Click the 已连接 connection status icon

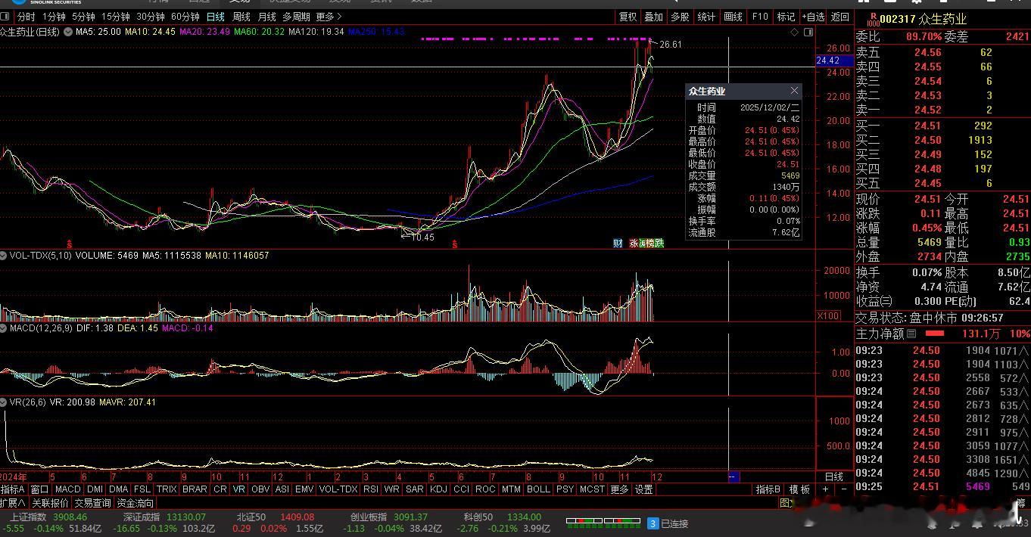coord(653,523)
